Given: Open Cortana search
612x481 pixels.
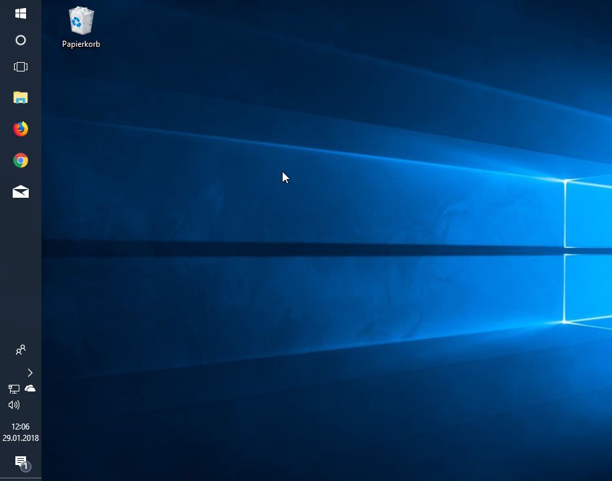Looking at the screenshot, I should [20, 40].
